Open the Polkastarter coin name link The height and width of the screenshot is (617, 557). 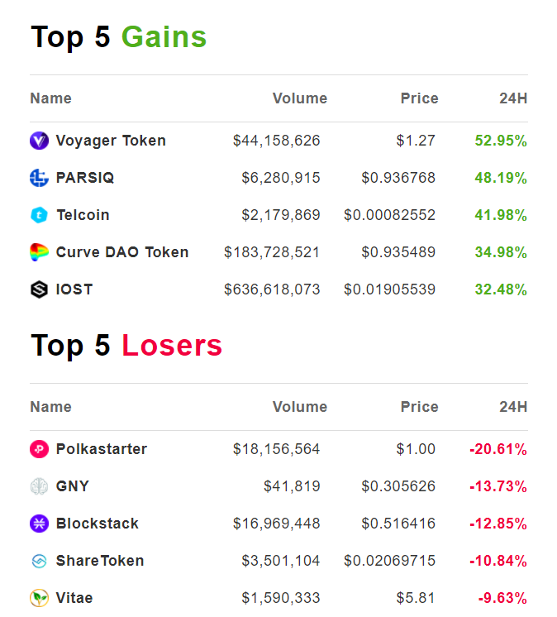[x=102, y=449]
